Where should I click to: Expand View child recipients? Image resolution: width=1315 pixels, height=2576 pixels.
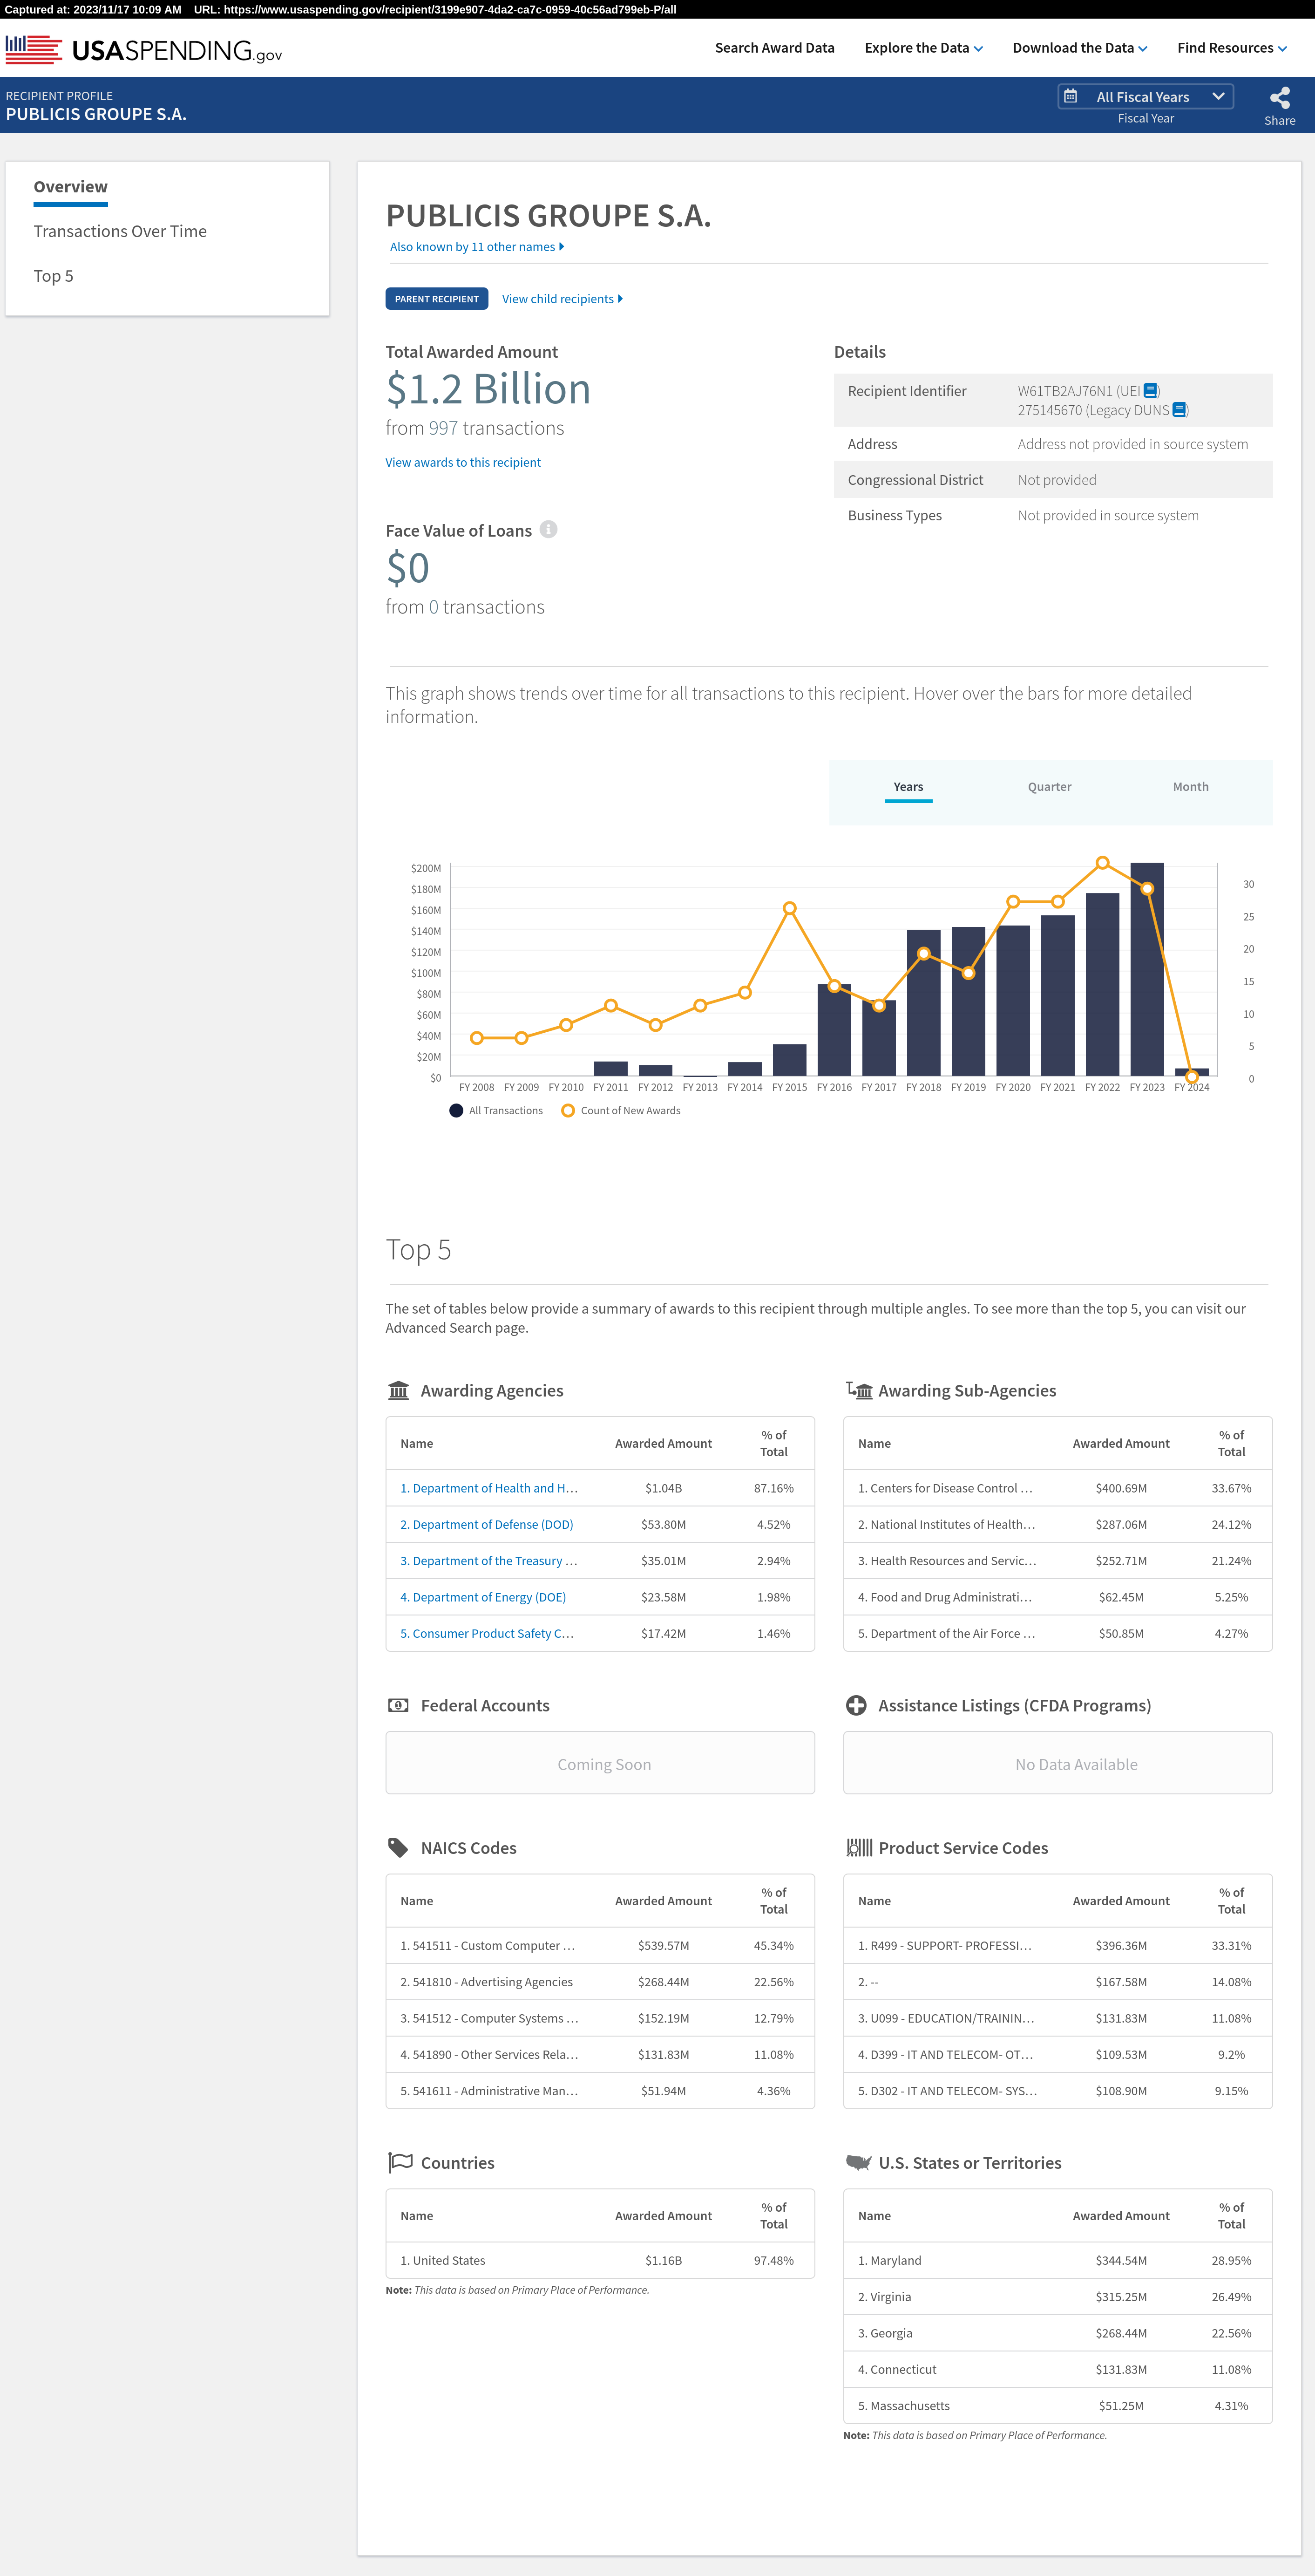click(x=562, y=299)
